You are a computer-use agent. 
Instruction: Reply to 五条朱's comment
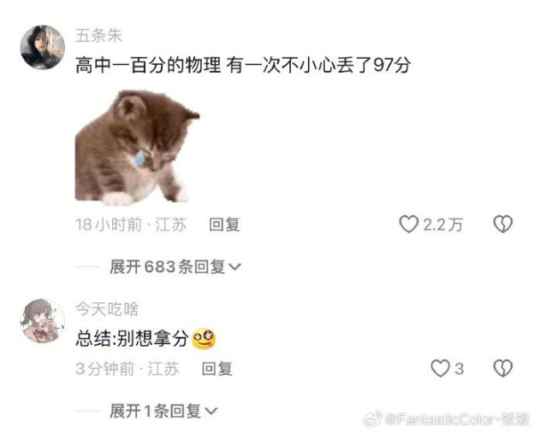pyautogui.click(x=224, y=225)
